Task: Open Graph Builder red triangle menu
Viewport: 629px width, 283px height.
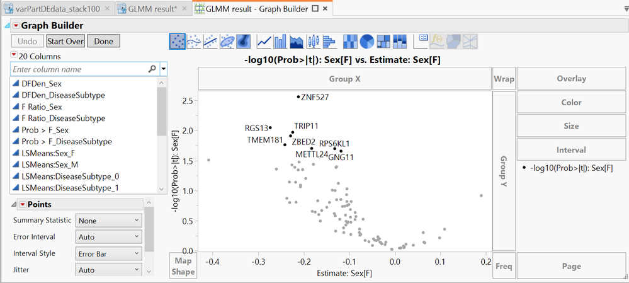Action: tap(16, 26)
